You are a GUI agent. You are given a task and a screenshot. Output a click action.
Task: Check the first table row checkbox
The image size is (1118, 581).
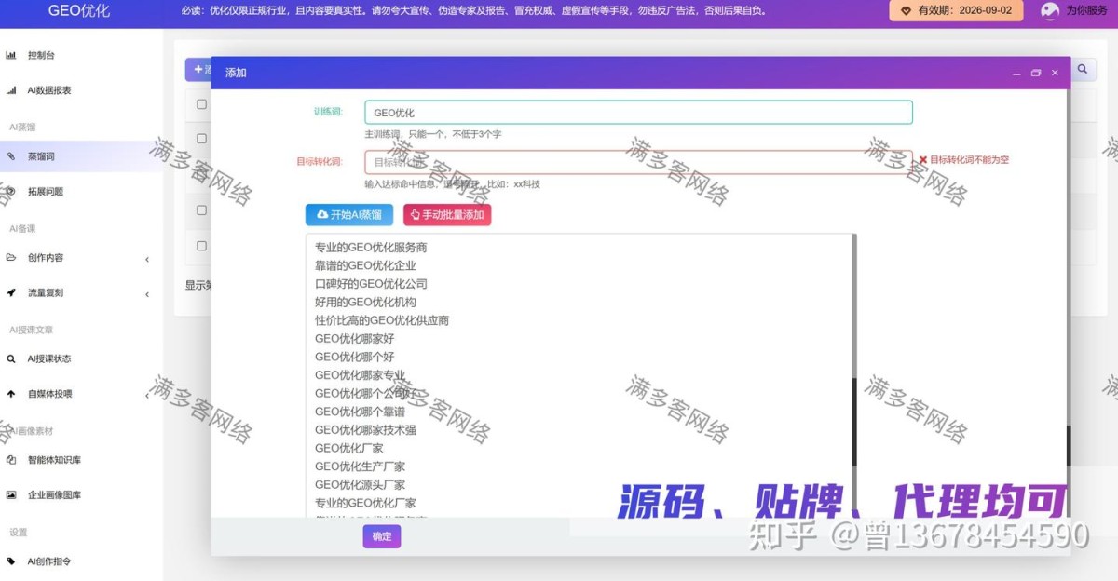(201, 139)
